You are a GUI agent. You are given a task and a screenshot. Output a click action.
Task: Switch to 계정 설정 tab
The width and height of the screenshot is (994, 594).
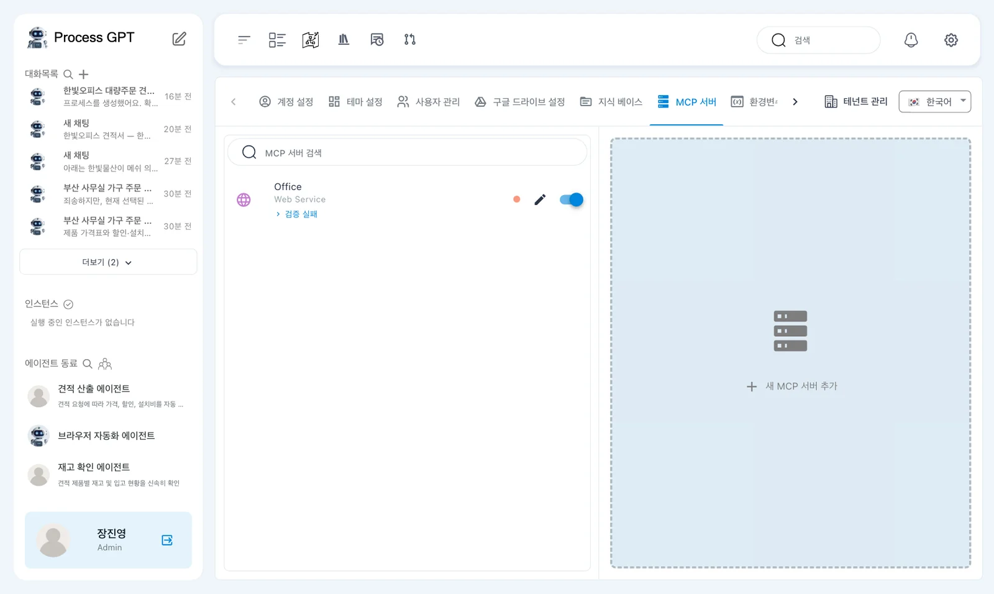click(286, 102)
